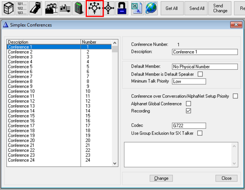Toggle Default Member is Default Speaker checkbox
Screen dimensions: 245x190
pos(200,74)
